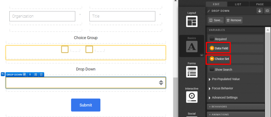Expand the Focus Behavior section
This screenshot has height=117, width=271.
coord(222,88)
